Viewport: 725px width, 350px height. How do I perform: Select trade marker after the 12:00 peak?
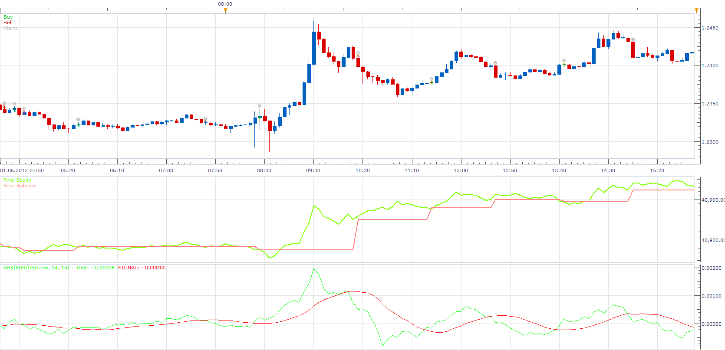click(x=495, y=63)
